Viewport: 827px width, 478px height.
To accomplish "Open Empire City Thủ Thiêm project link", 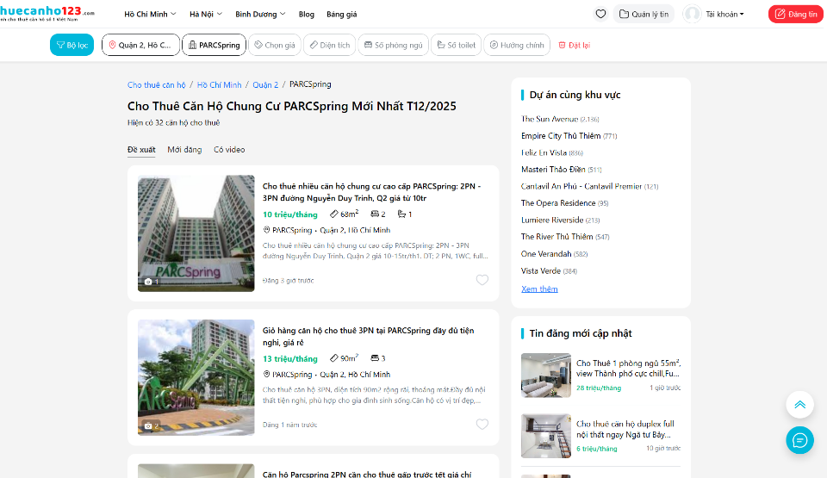I will (569, 135).
